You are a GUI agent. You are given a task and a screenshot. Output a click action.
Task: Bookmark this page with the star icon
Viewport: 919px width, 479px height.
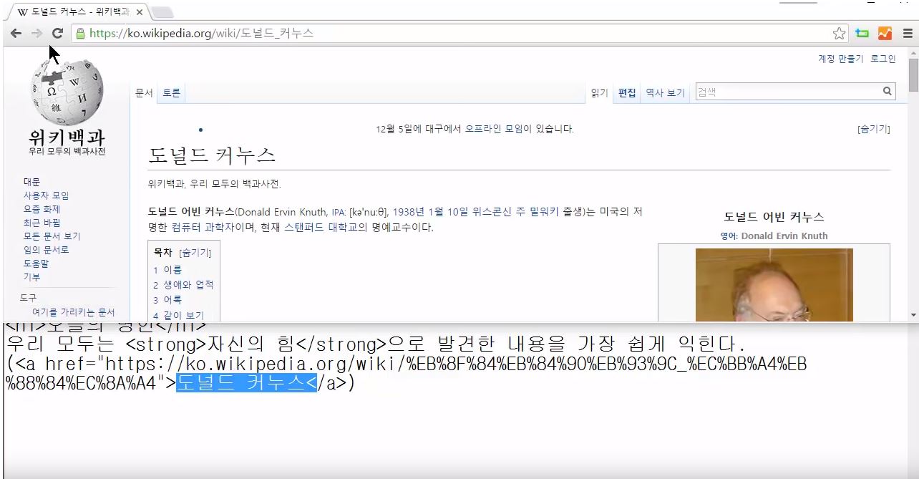coord(840,33)
